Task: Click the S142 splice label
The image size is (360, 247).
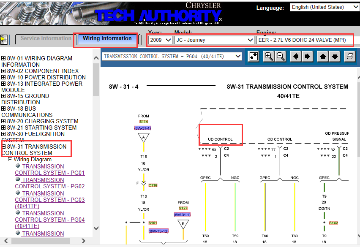Action: pyautogui.click(x=333, y=223)
